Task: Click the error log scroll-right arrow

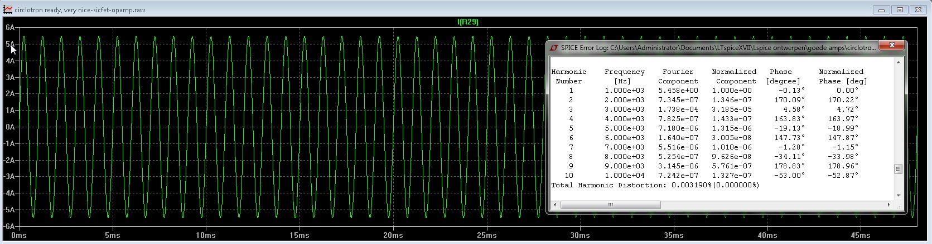Action: 888,205
